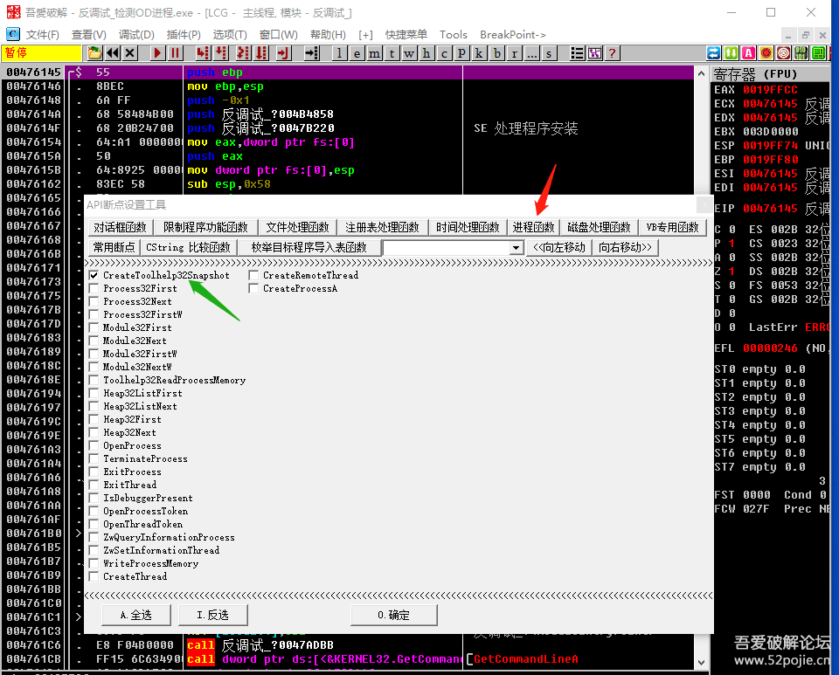The height and width of the screenshot is (675, 839).
Task: Switch to the 文件处理函数 tab
Action: click(x=297, y=227)
